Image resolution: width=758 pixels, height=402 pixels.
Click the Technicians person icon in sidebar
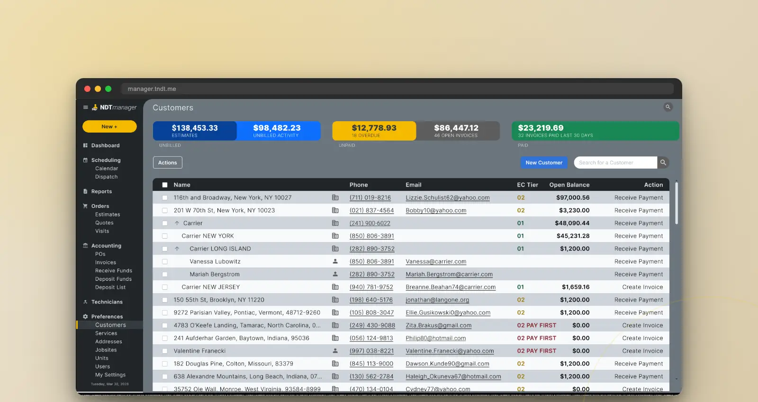coord(85,302)
